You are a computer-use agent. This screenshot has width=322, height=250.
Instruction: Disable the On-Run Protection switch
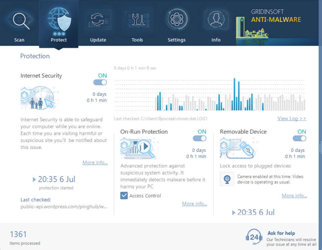tap(200, 138)
